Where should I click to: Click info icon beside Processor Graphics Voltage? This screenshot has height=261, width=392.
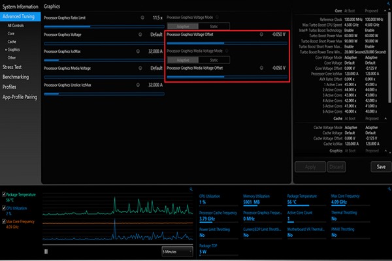140,35
